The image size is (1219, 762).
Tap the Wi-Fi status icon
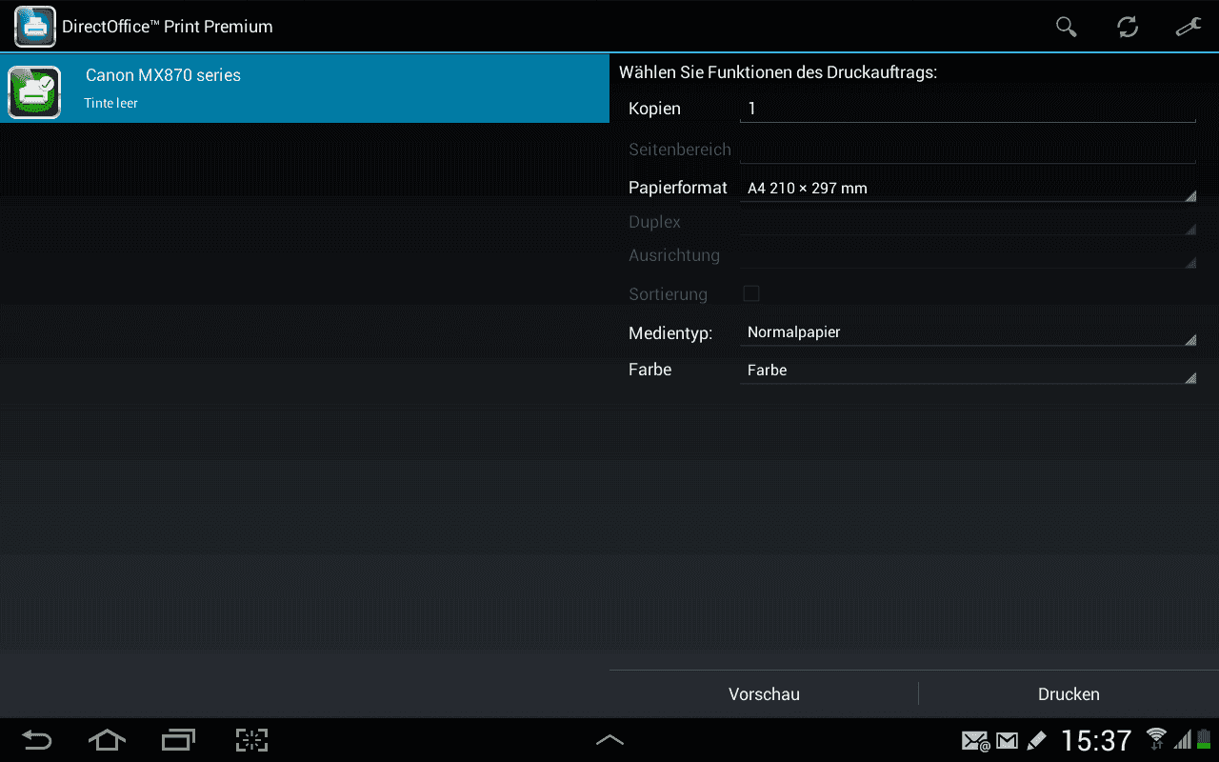[1156, 739]
